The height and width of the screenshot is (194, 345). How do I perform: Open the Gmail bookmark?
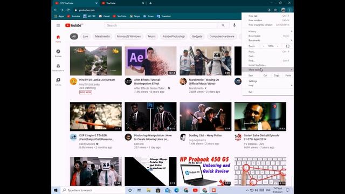tap(104, 16)
